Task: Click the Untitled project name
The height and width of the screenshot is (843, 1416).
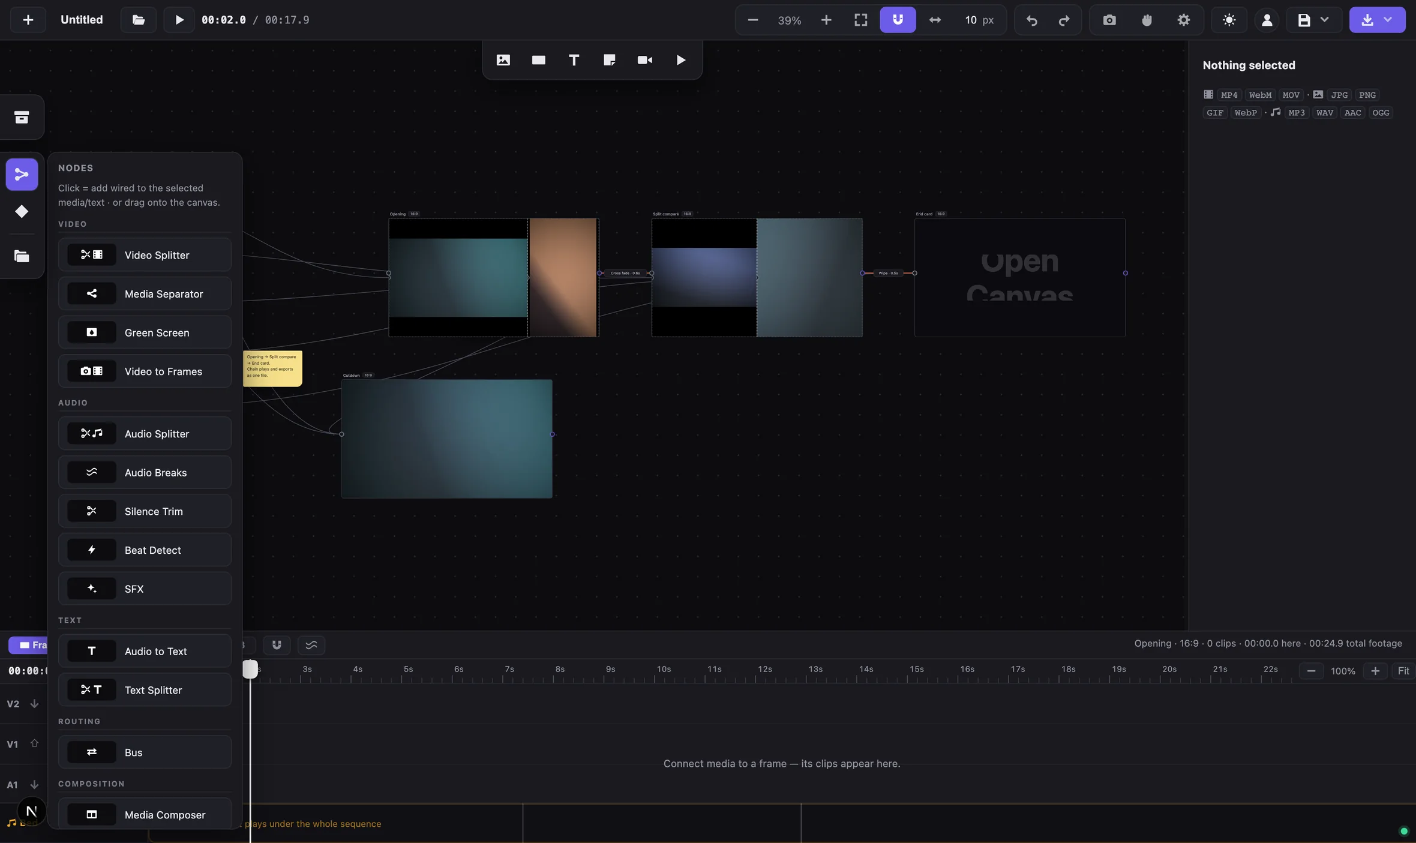Action: click(x=82, y=20)
